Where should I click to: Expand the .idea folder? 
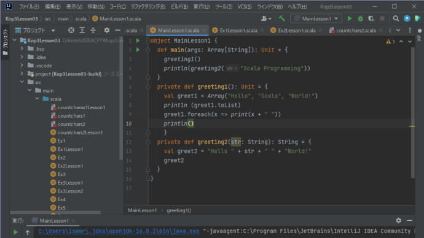click(x=22, y=57)
